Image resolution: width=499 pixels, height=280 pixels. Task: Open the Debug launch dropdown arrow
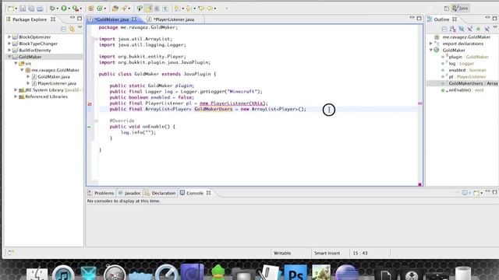click(57, 9)
